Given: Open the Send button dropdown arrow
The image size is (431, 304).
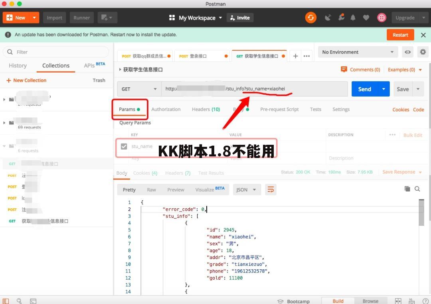Looking at the screenshot, I should (x=384, y=89).
